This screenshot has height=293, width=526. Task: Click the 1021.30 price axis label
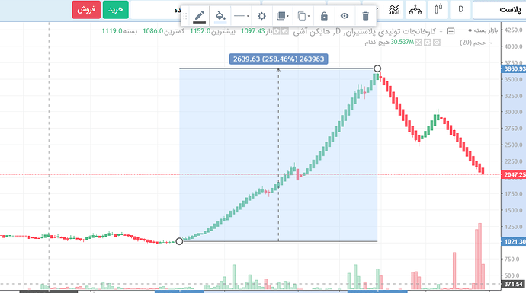[x=514, y=241]
